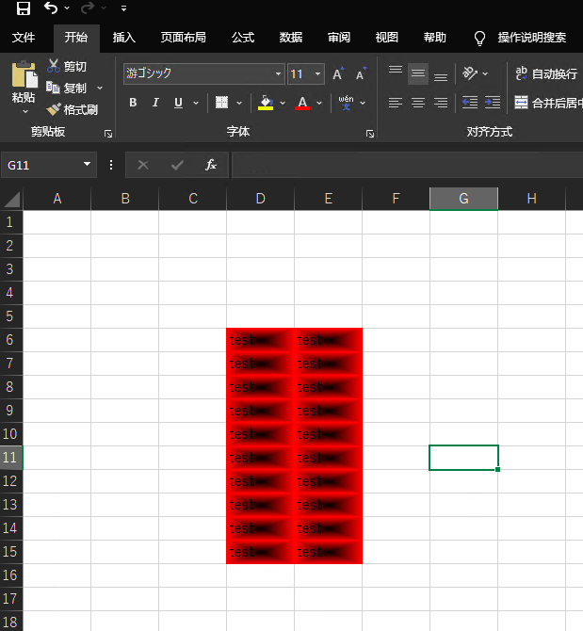Activate the 格式刷 format painter
Viewport: 583px width, 631px height.
(x=72, y=109)
